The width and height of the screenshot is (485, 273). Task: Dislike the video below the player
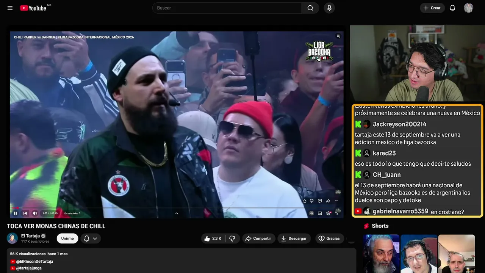[232, 238]
